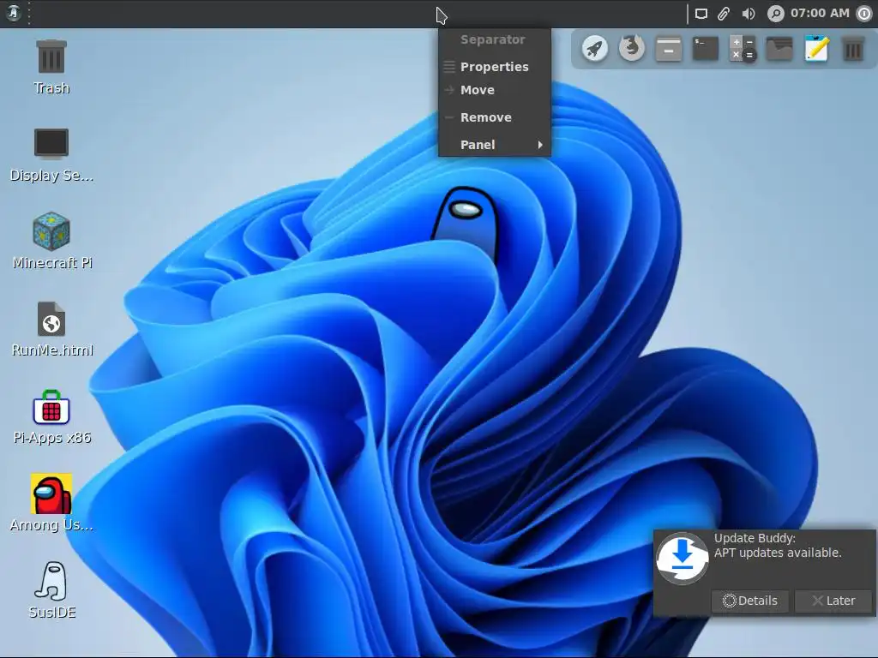
Task: Open the file manager drawer dock icon
Action: point(669,49)
